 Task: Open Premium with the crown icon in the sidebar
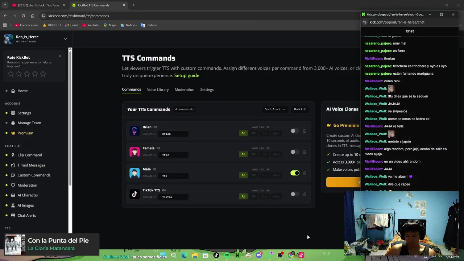click(25, 133)
